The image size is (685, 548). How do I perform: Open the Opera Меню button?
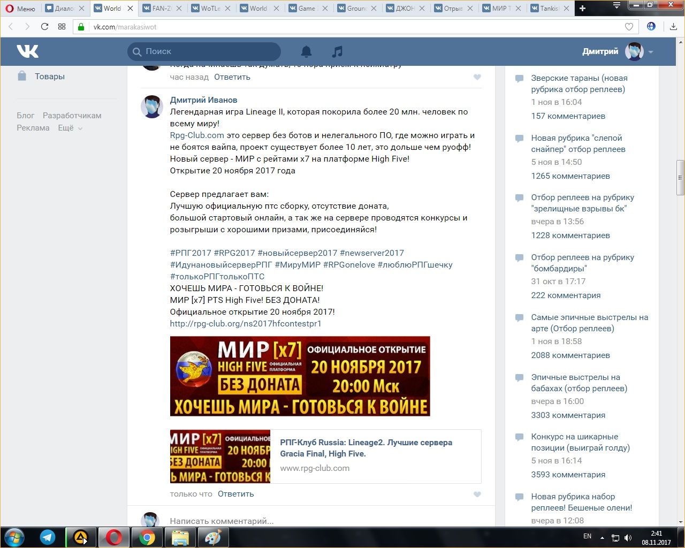(20, 8)
